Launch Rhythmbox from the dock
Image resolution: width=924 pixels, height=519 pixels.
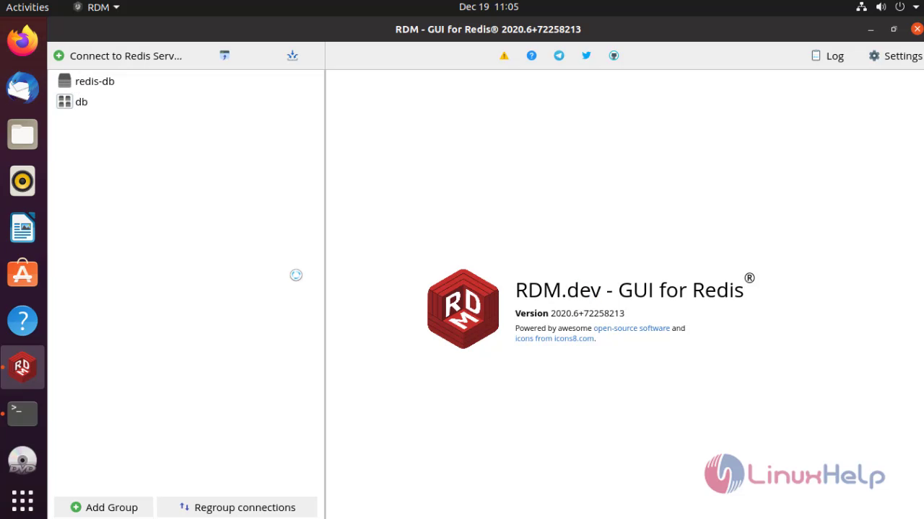(22, 181)
